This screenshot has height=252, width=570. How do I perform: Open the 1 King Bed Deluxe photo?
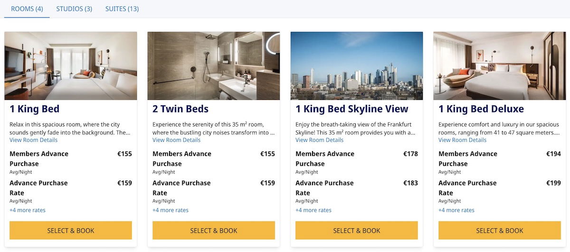[x=500, y=66]
